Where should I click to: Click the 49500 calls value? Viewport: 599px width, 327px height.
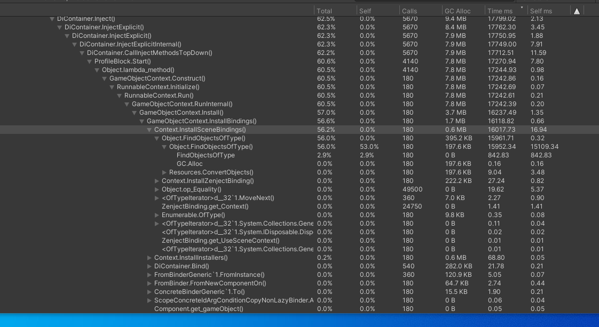tap(412, 189)
